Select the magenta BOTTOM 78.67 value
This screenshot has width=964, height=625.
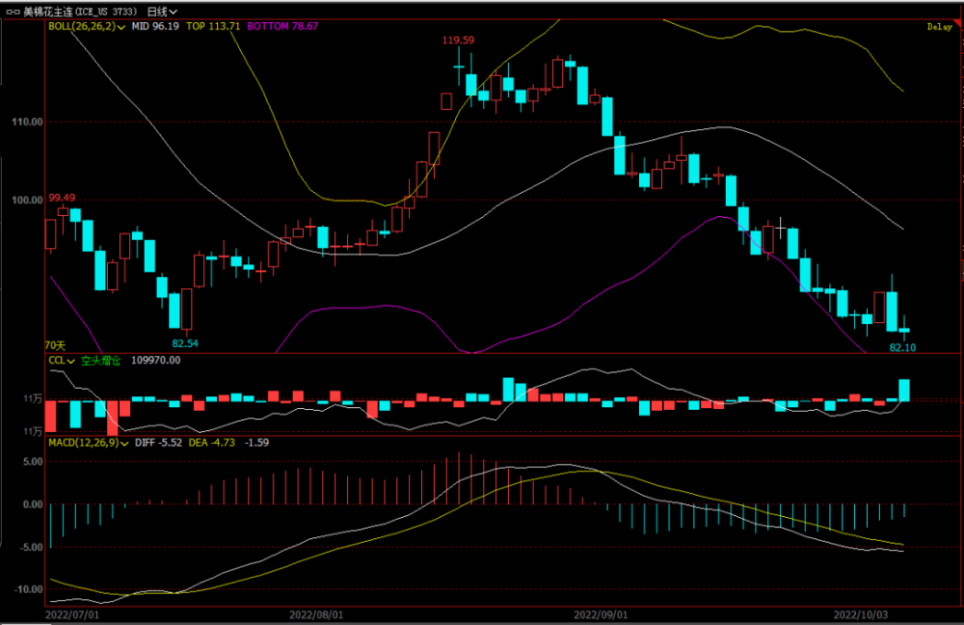tap(282, 27)
